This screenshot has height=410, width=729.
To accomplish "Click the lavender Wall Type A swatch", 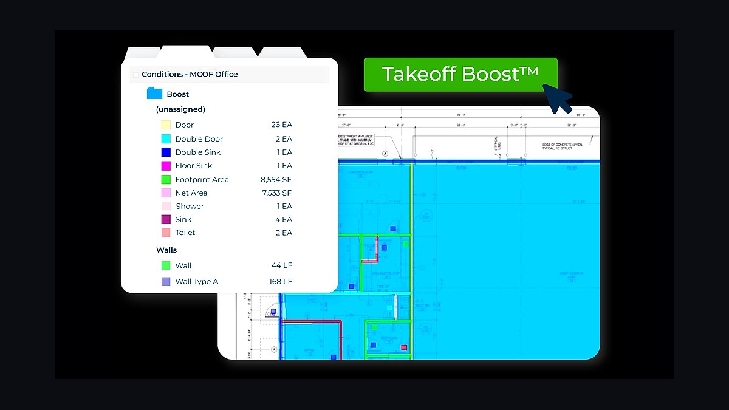I will pyautogui.click(x=165, y=281).
